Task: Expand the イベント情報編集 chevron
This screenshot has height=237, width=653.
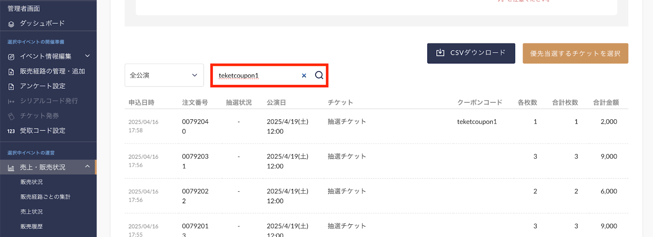Action: pyautogui.click(x=87, y=56)
